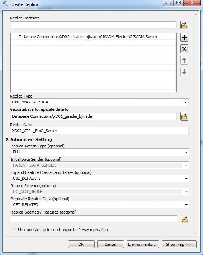
Task: Click the Replica Geometry Features field
Action: (x=94, y=219)
